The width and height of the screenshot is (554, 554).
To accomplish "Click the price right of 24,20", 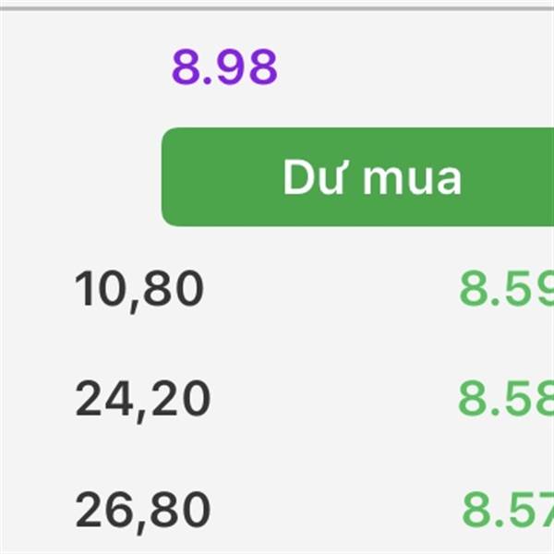I will 506,398.
